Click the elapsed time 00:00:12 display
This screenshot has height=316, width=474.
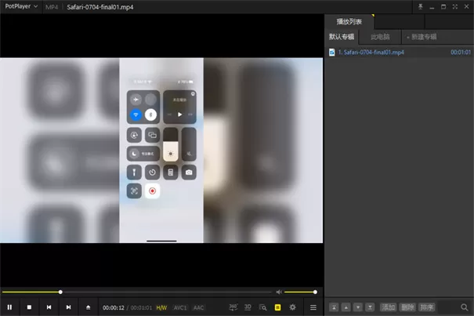click(x=114, y=307)
